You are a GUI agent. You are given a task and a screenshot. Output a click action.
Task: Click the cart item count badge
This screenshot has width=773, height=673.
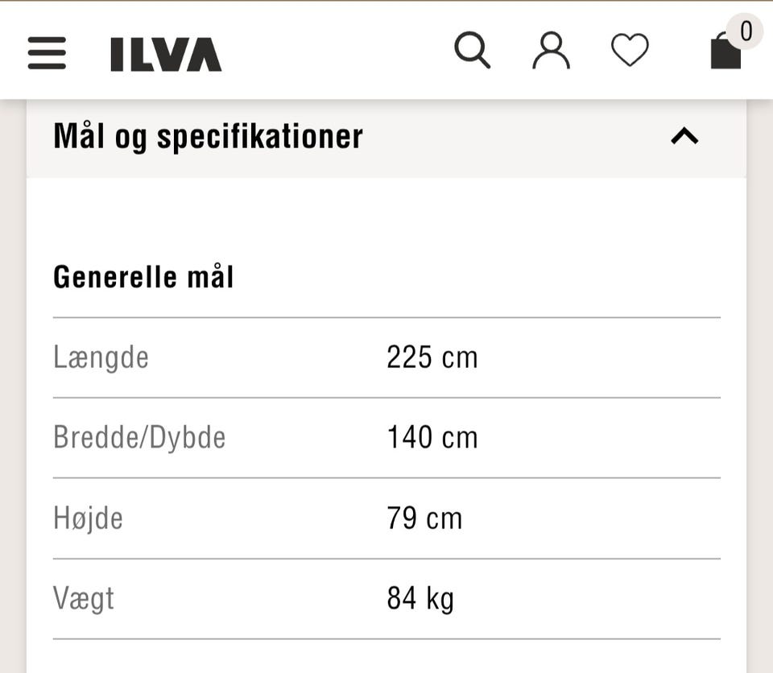click(746, 31)
